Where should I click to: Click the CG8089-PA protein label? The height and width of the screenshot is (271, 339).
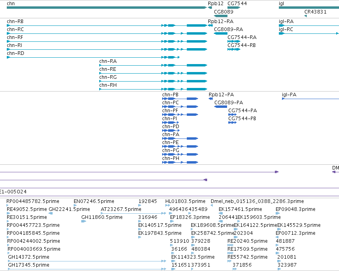pos(229,103)
